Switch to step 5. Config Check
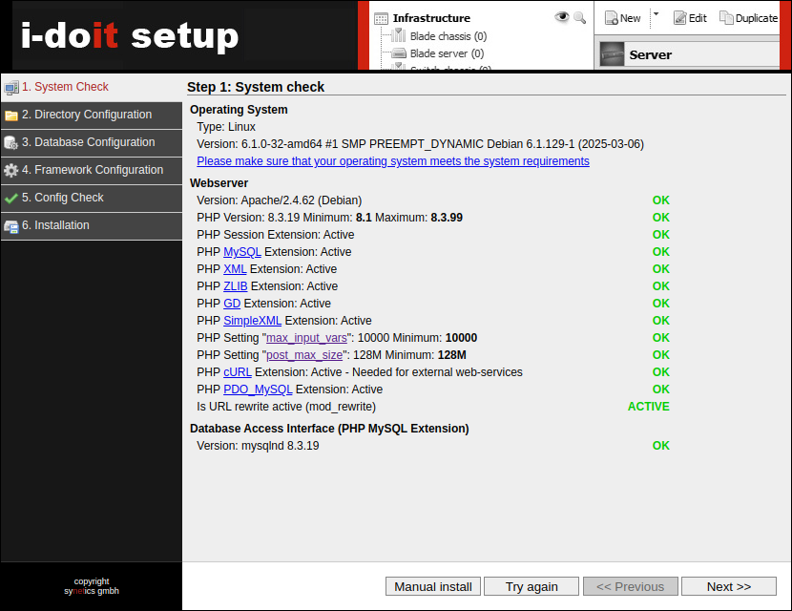The image size is (792, 611). click(x=92, y=199)
